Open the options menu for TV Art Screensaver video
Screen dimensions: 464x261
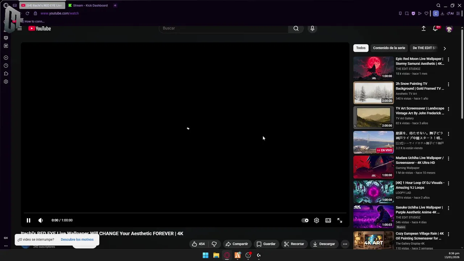(x=448, y=109)
